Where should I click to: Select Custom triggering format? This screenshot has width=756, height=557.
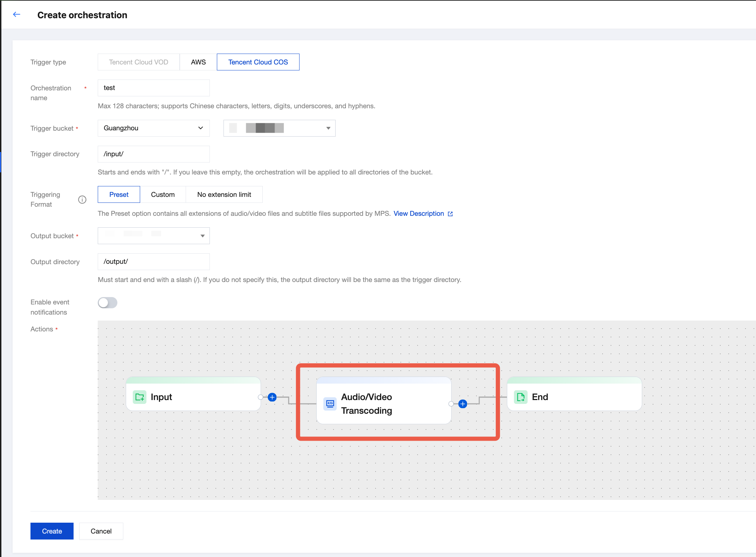click(x=163, y=194)
